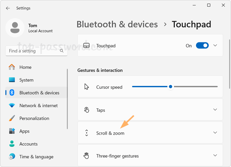Click the Network wifi icon

click(x=12, y=105)
